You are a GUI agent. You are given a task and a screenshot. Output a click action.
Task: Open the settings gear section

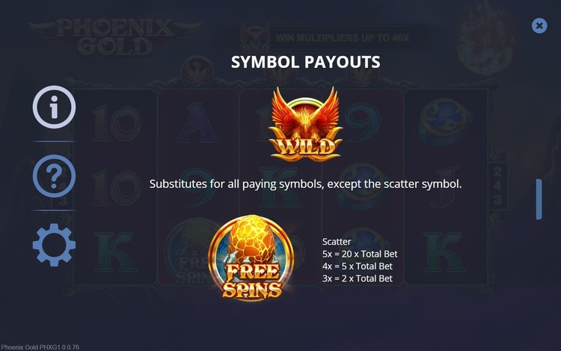coord(54,245)
